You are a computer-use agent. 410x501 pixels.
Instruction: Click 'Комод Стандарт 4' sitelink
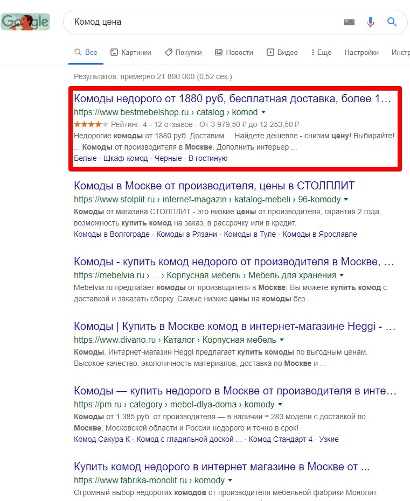click(x=281, y=439)
